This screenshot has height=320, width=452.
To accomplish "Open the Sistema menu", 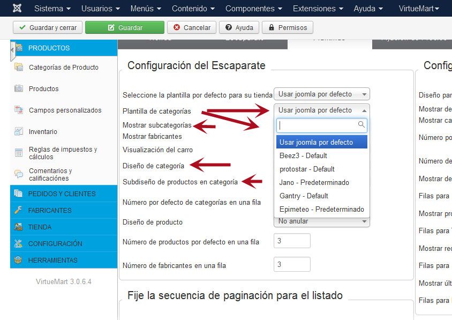I will coord(52,9).
